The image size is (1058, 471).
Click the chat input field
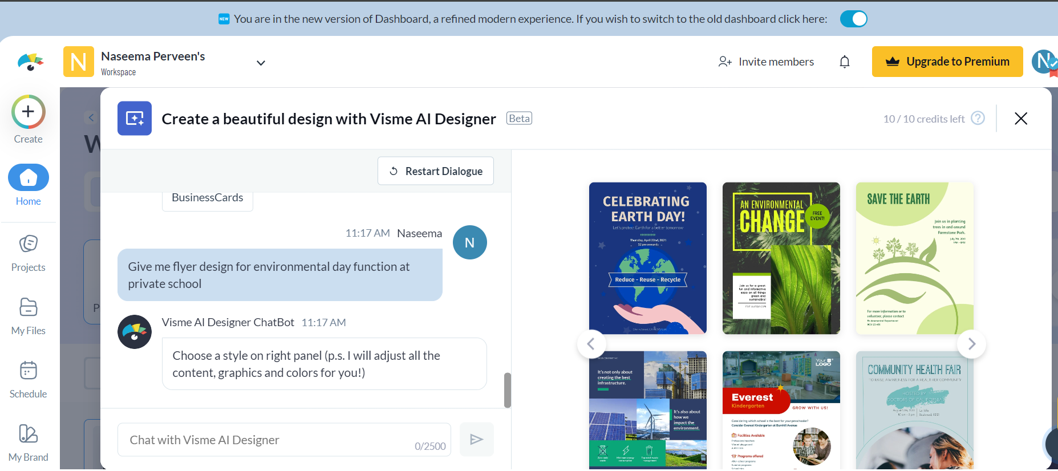(284, 440)
